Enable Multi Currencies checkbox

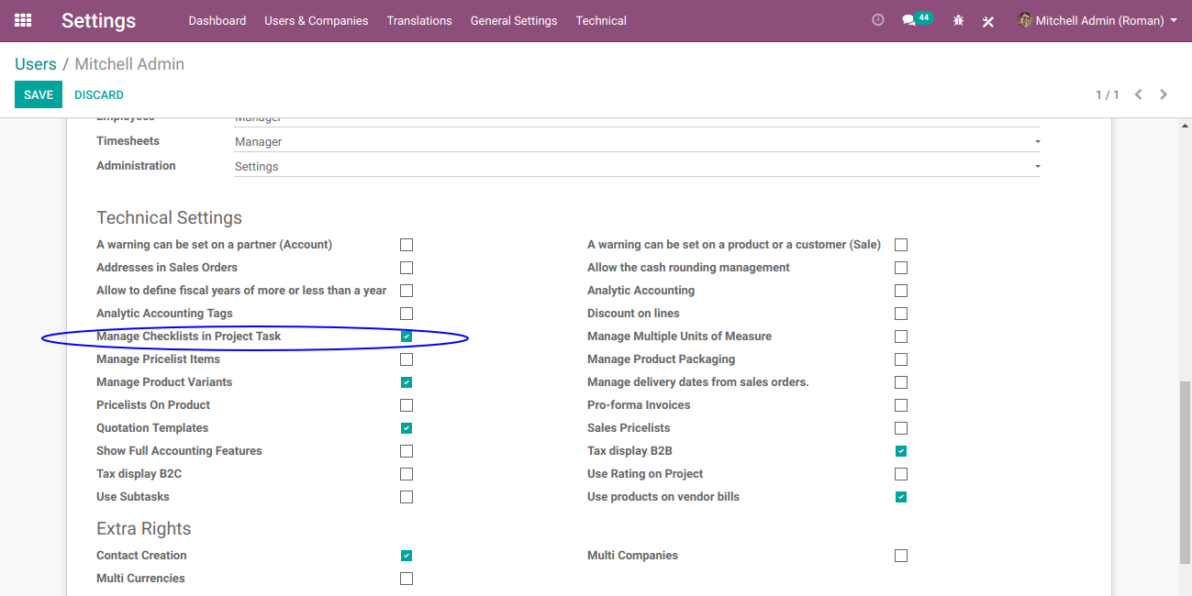click(x=407, y=579)
